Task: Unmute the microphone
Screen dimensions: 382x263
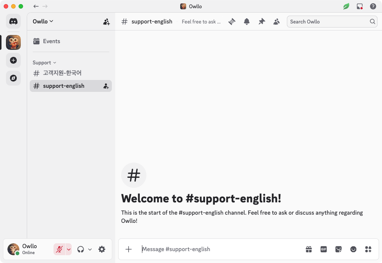Action: coord(59,249)
